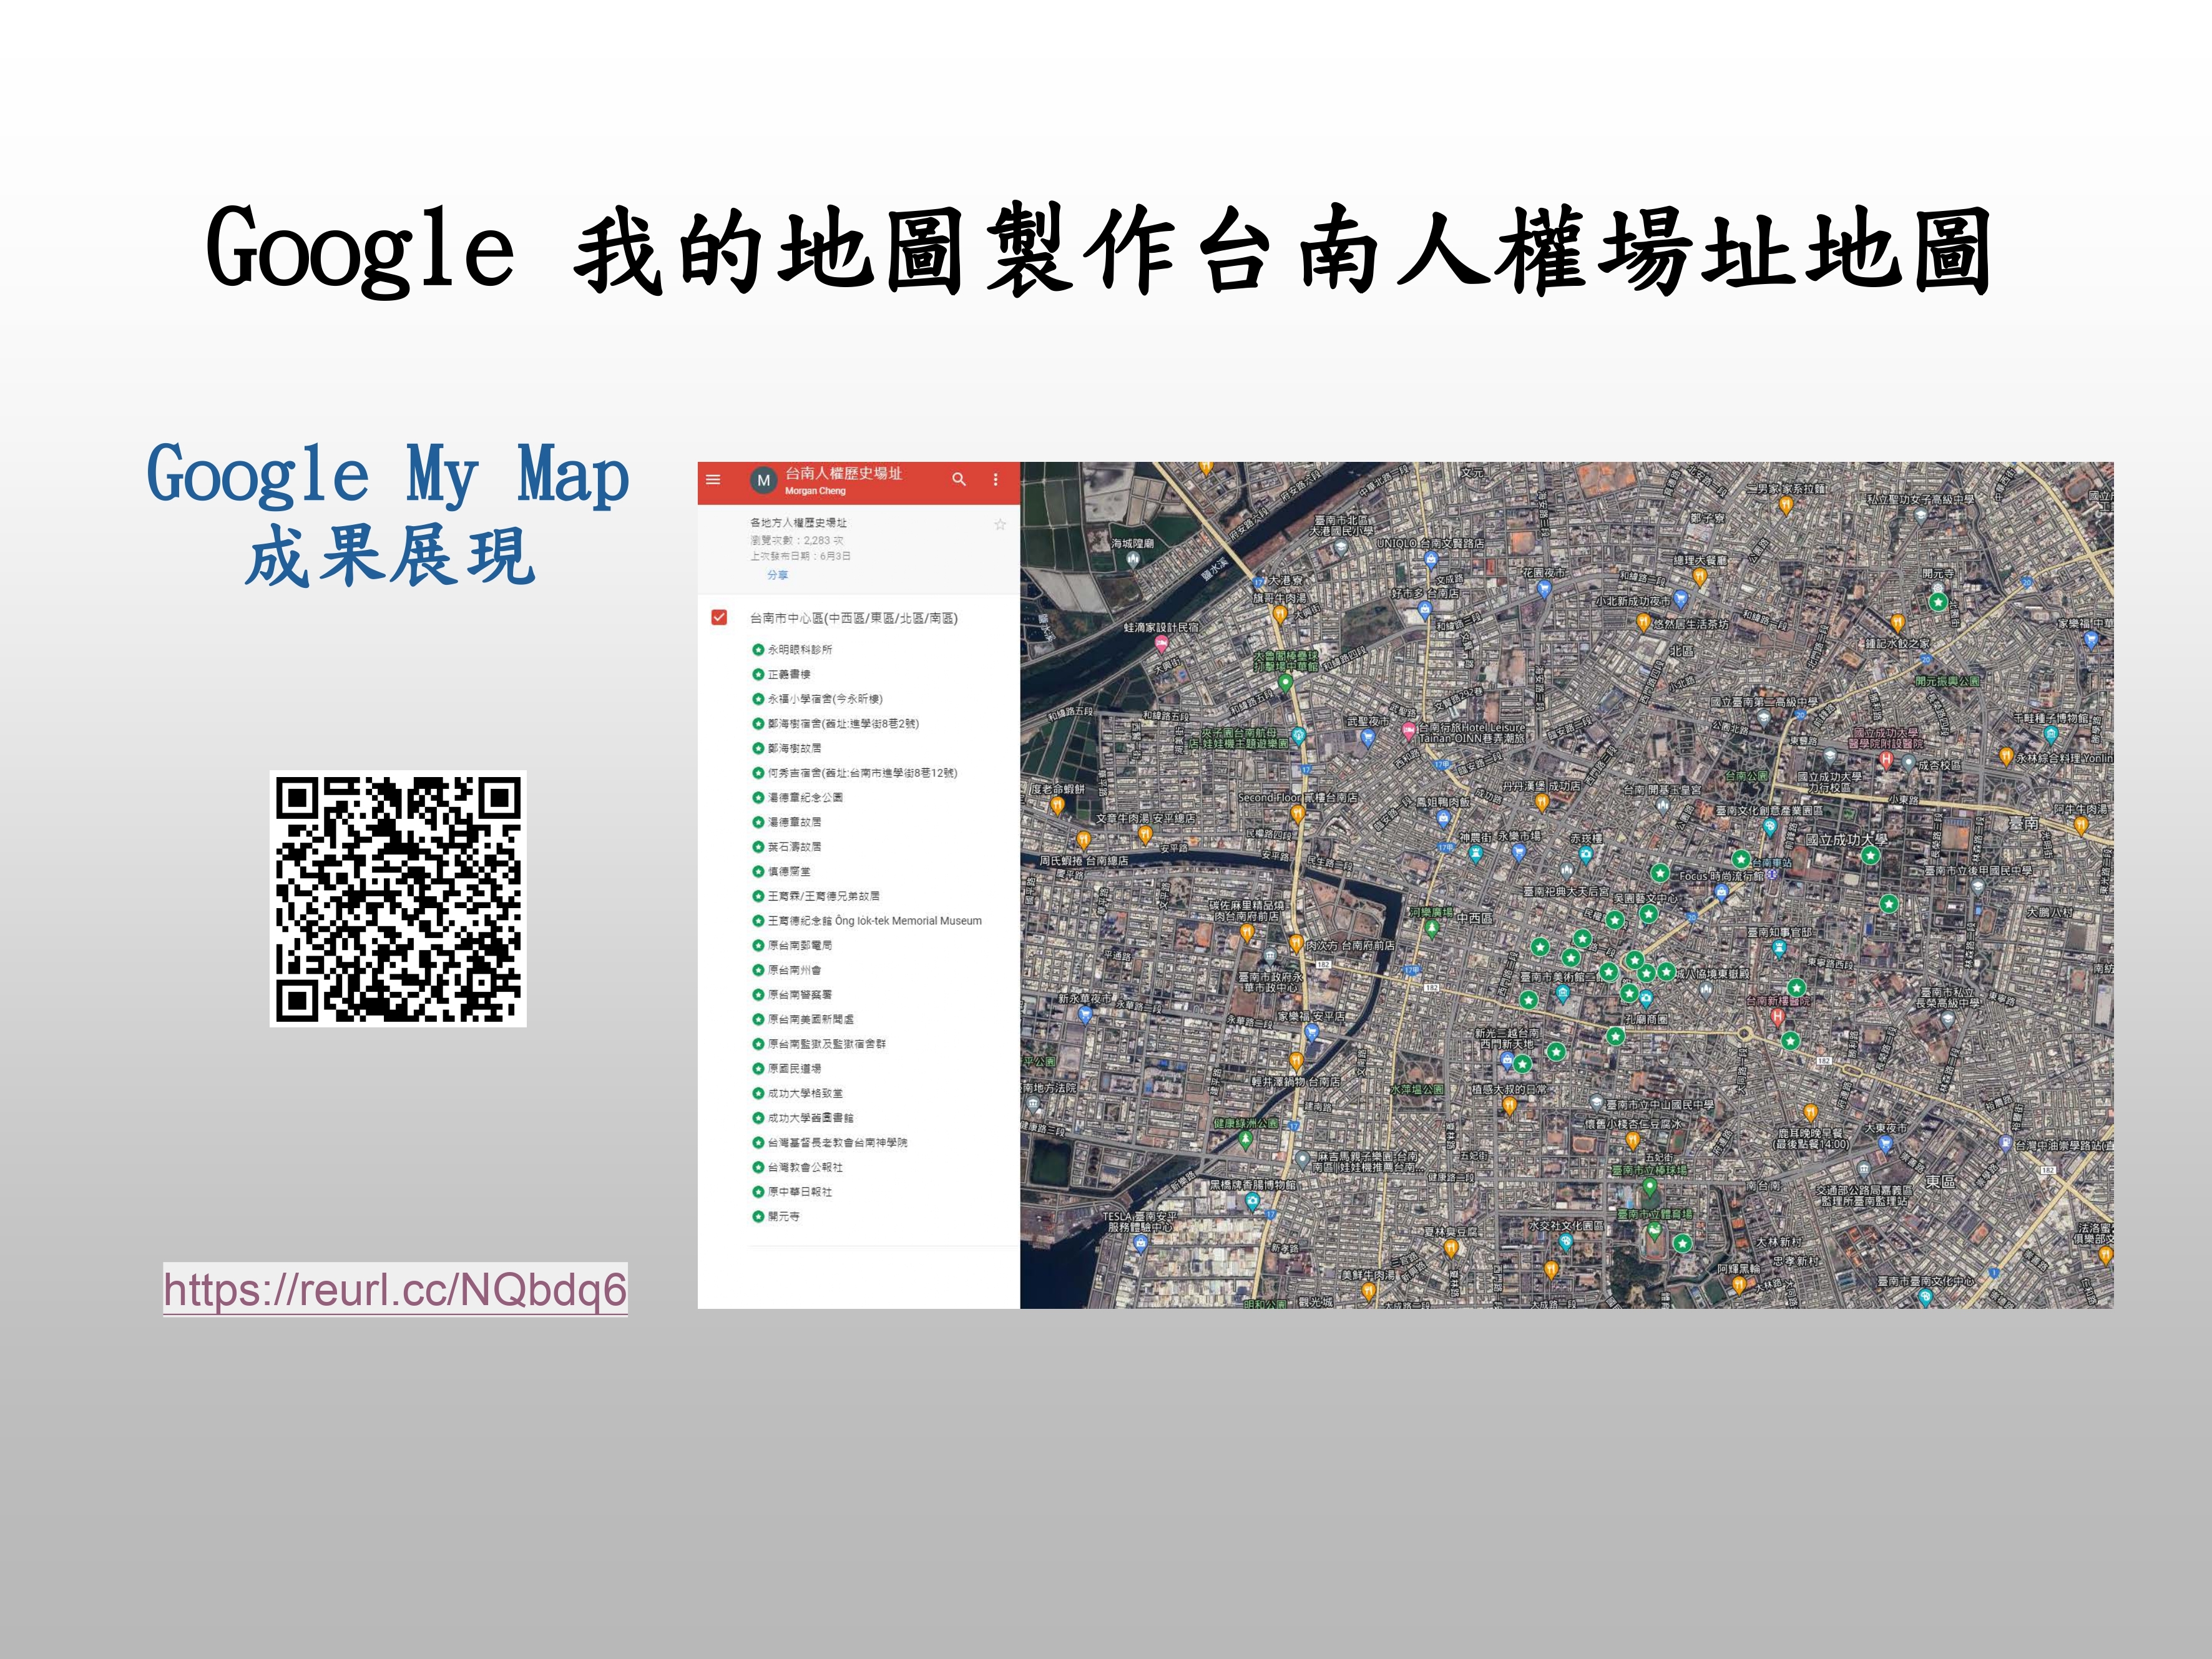Image resolution: width=2212 pixels, height=1659 pixels.
Task: Click green star marker below 開元寺 on map
Action: (x=1938, y=602)
